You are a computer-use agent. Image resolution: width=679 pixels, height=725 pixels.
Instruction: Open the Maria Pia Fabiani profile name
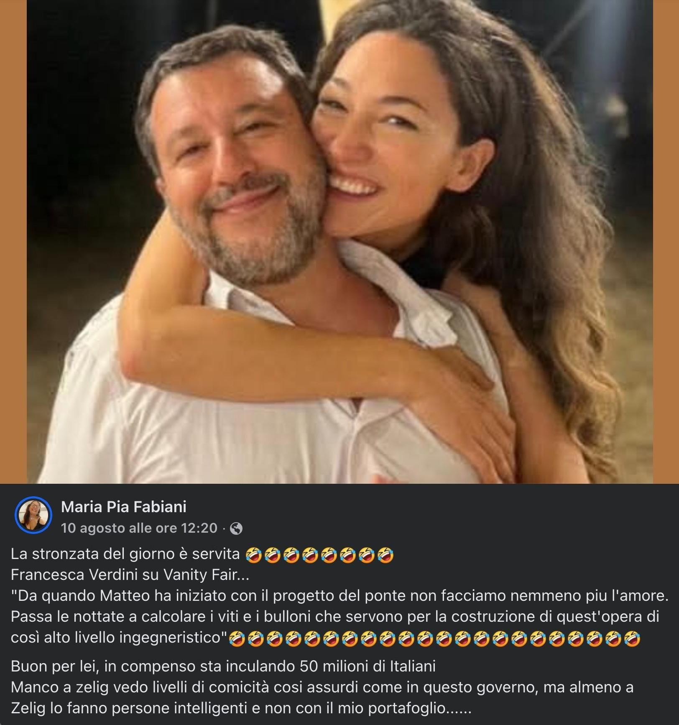point(124,507)
